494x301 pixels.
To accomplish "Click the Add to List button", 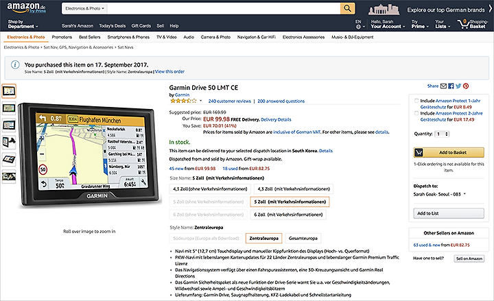I will click(449, 213).
